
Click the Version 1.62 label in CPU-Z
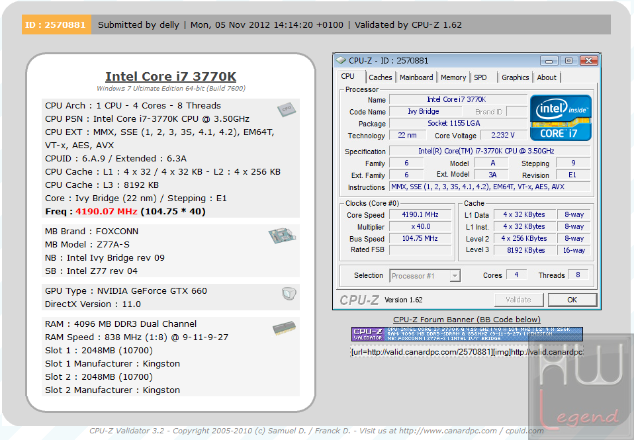coord(403,300)
